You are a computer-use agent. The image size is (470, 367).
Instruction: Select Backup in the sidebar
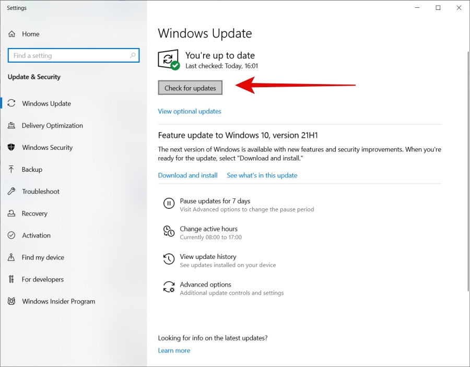click(x=32, y=170)
